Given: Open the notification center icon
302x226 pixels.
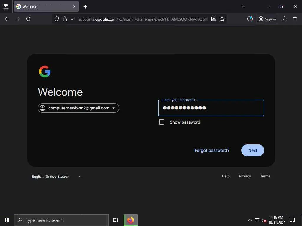Looking at the screenshot, I should tap(292, 220).
